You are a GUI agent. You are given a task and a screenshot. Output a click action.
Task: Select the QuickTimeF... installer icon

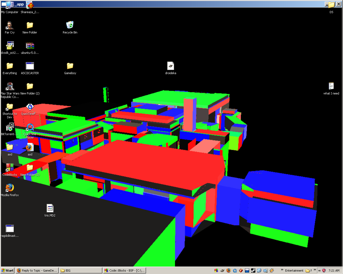30,109
